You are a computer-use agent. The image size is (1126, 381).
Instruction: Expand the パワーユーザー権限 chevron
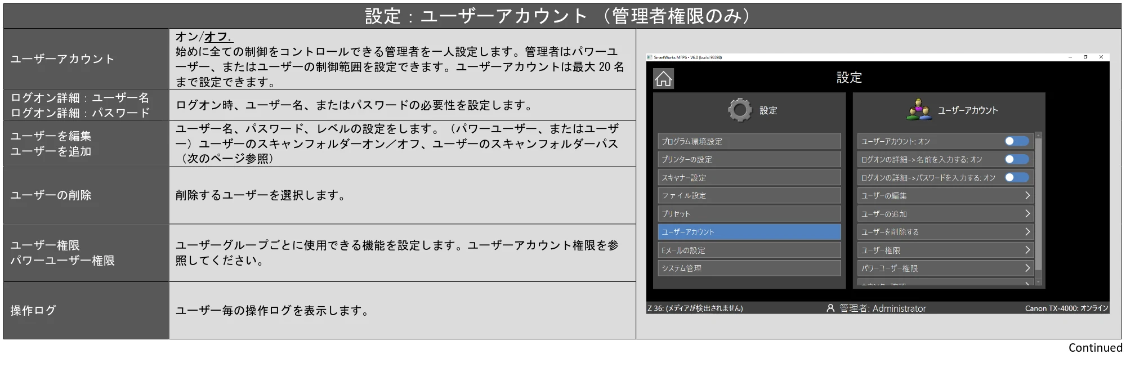(x=1027, y=268)
